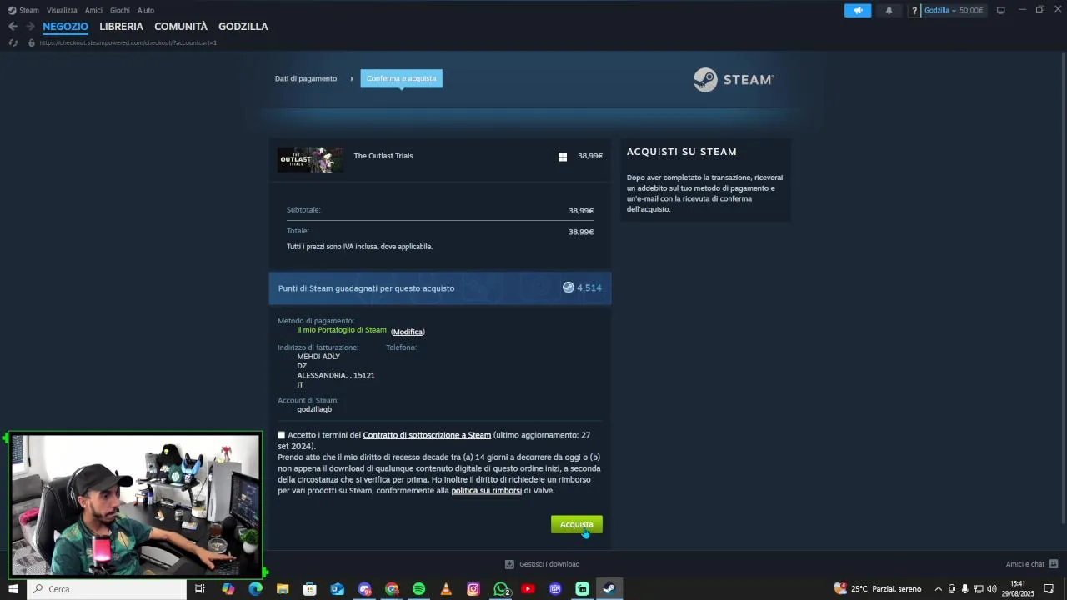
Task: Click the checkout URL address bar
Action: 128,42
